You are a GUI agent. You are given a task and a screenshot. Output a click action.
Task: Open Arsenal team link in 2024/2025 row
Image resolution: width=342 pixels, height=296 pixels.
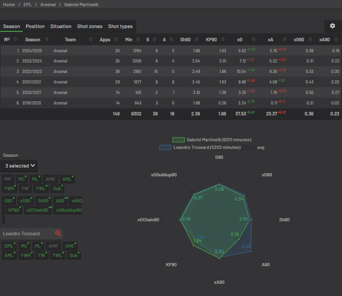[x=60, y=51]
